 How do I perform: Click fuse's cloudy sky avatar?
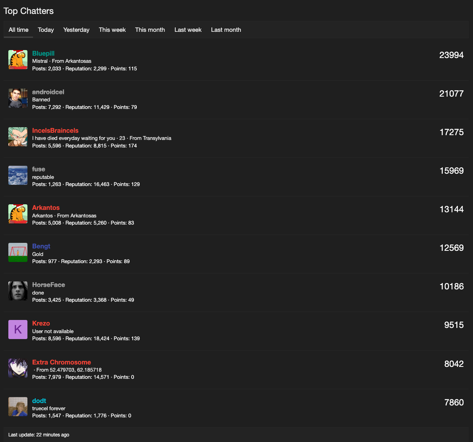point(18,175)
